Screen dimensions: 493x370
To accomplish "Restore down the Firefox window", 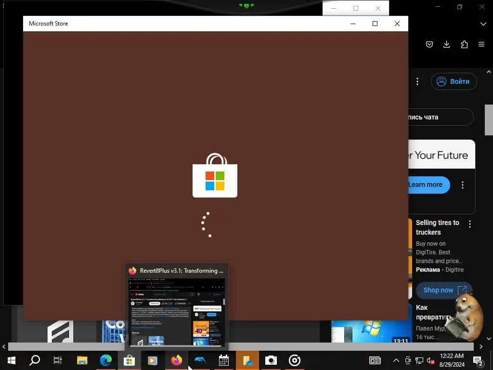I will 460,7.
